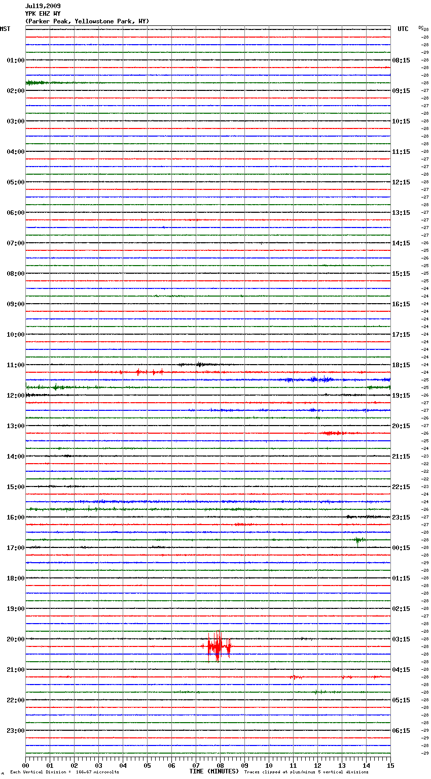Image resolution: width=431 pixels, height=779 pixels.
Task: Select the 21:00 MST hour label
Action: [16, 670]
